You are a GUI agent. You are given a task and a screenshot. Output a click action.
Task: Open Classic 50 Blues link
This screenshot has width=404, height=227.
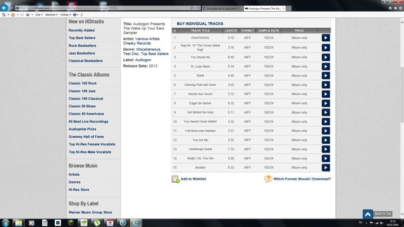pos(82,106)
